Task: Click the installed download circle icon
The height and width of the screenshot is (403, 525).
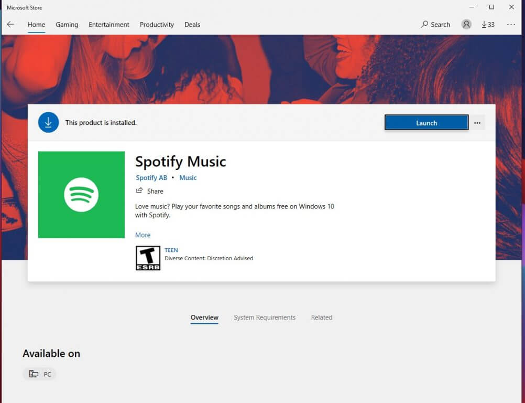Action: tap(48, 122)
